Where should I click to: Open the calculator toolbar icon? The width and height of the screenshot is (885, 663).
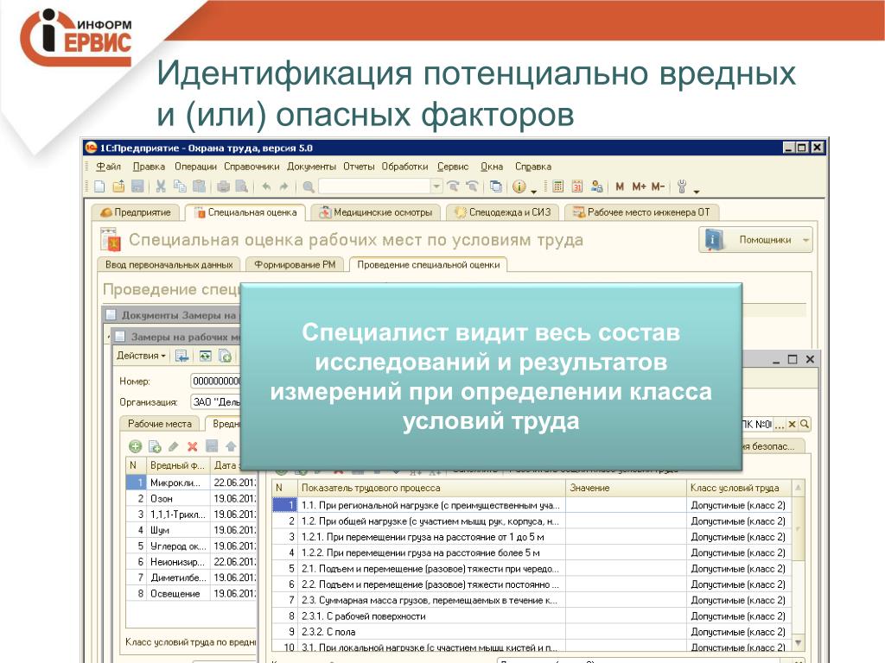pyautogui.click(x=557, y=186)
